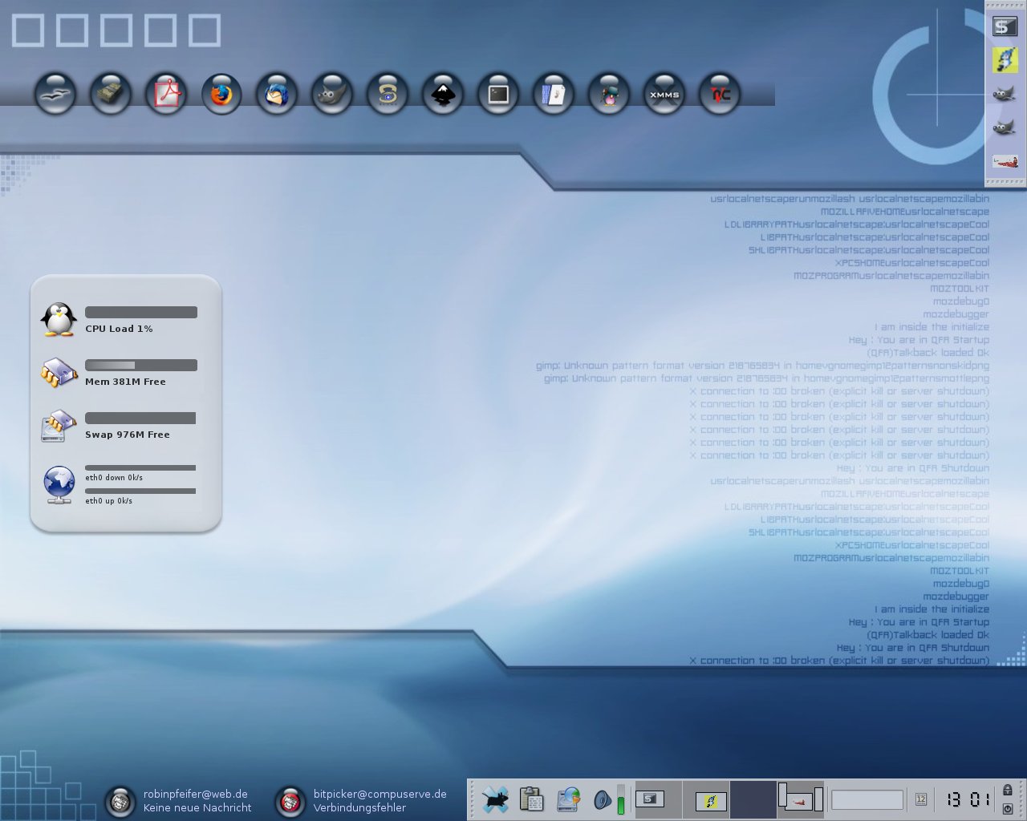Lock the screen with padlock button
The width and height of the screenshot is (1027, 821).
coord(1008,791)
